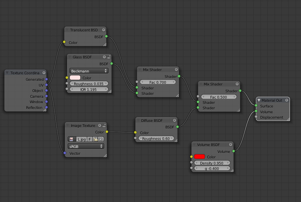Collapse the Glass BSDF node
The height and width of the screenshot is (202, 301).
click(x=70, y=57)
